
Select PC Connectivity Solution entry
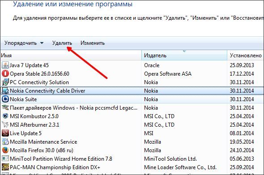pos(132,82)
